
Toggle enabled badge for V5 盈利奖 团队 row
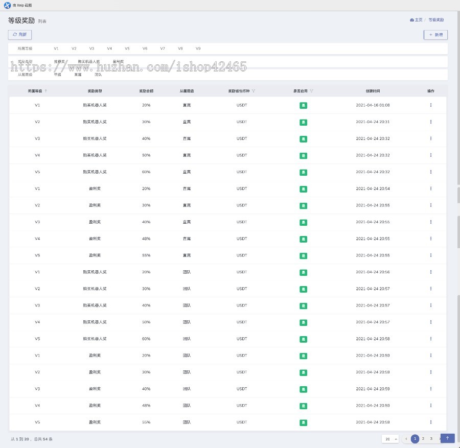(303, 423)
